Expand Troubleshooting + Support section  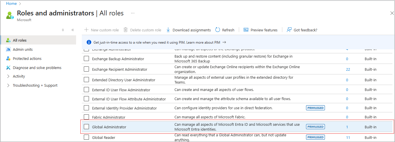coord(8,85)
